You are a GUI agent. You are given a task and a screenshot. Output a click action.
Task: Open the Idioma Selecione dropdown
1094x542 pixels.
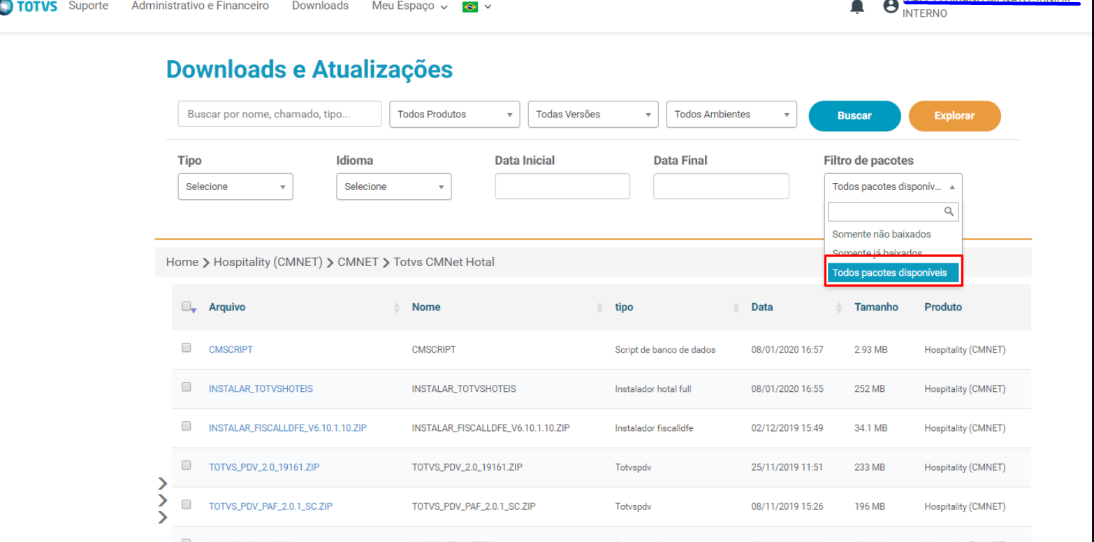(394, 186)
